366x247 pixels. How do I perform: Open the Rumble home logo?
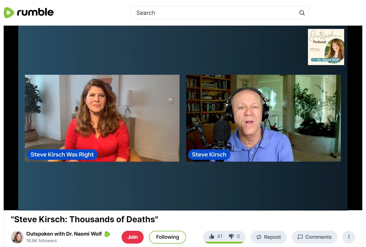(x=29, y=13)
